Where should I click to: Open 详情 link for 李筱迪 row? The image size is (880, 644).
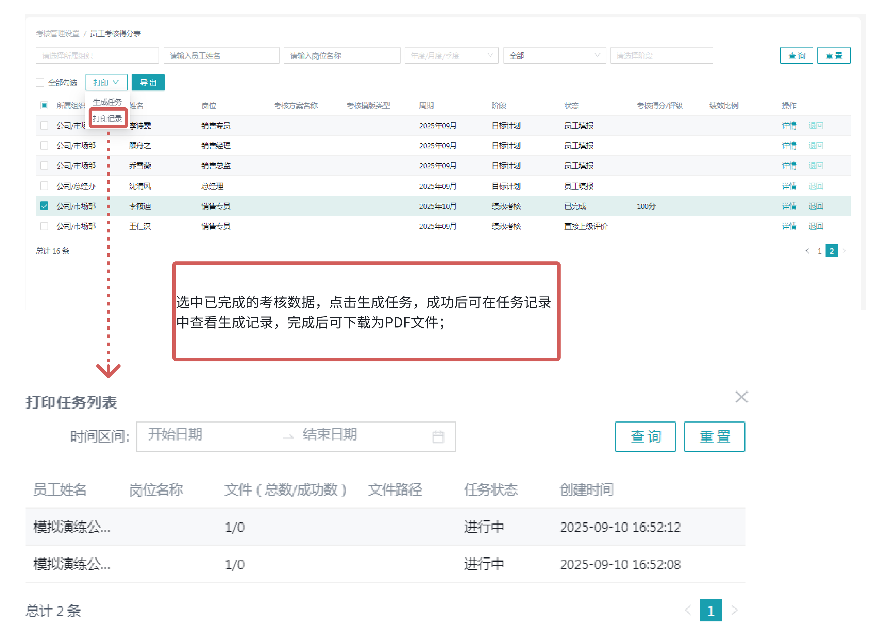click(x=789, y=206)
